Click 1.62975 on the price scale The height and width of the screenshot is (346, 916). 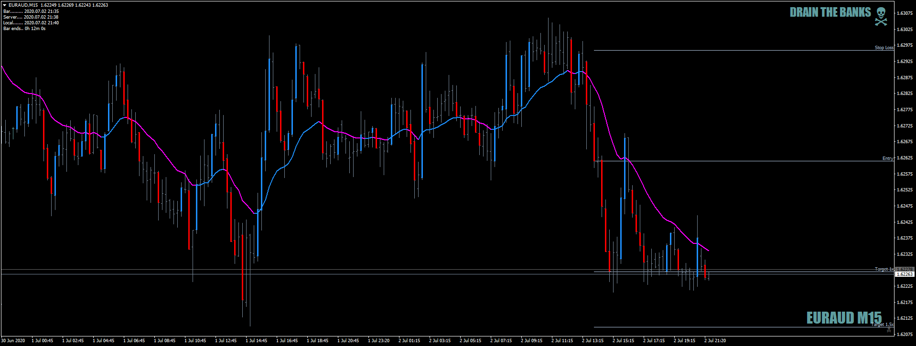(905, 45)
